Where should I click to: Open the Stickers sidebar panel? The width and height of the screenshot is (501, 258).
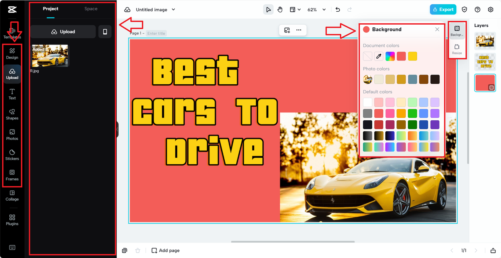[x=12, y=155]
